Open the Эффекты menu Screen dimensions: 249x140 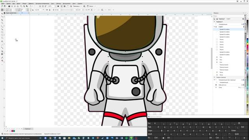[31, 3]
